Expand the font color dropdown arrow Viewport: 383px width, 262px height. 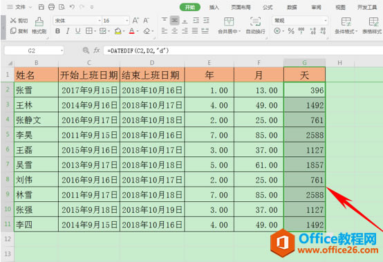pyautogui.click(x=138, y=31)
